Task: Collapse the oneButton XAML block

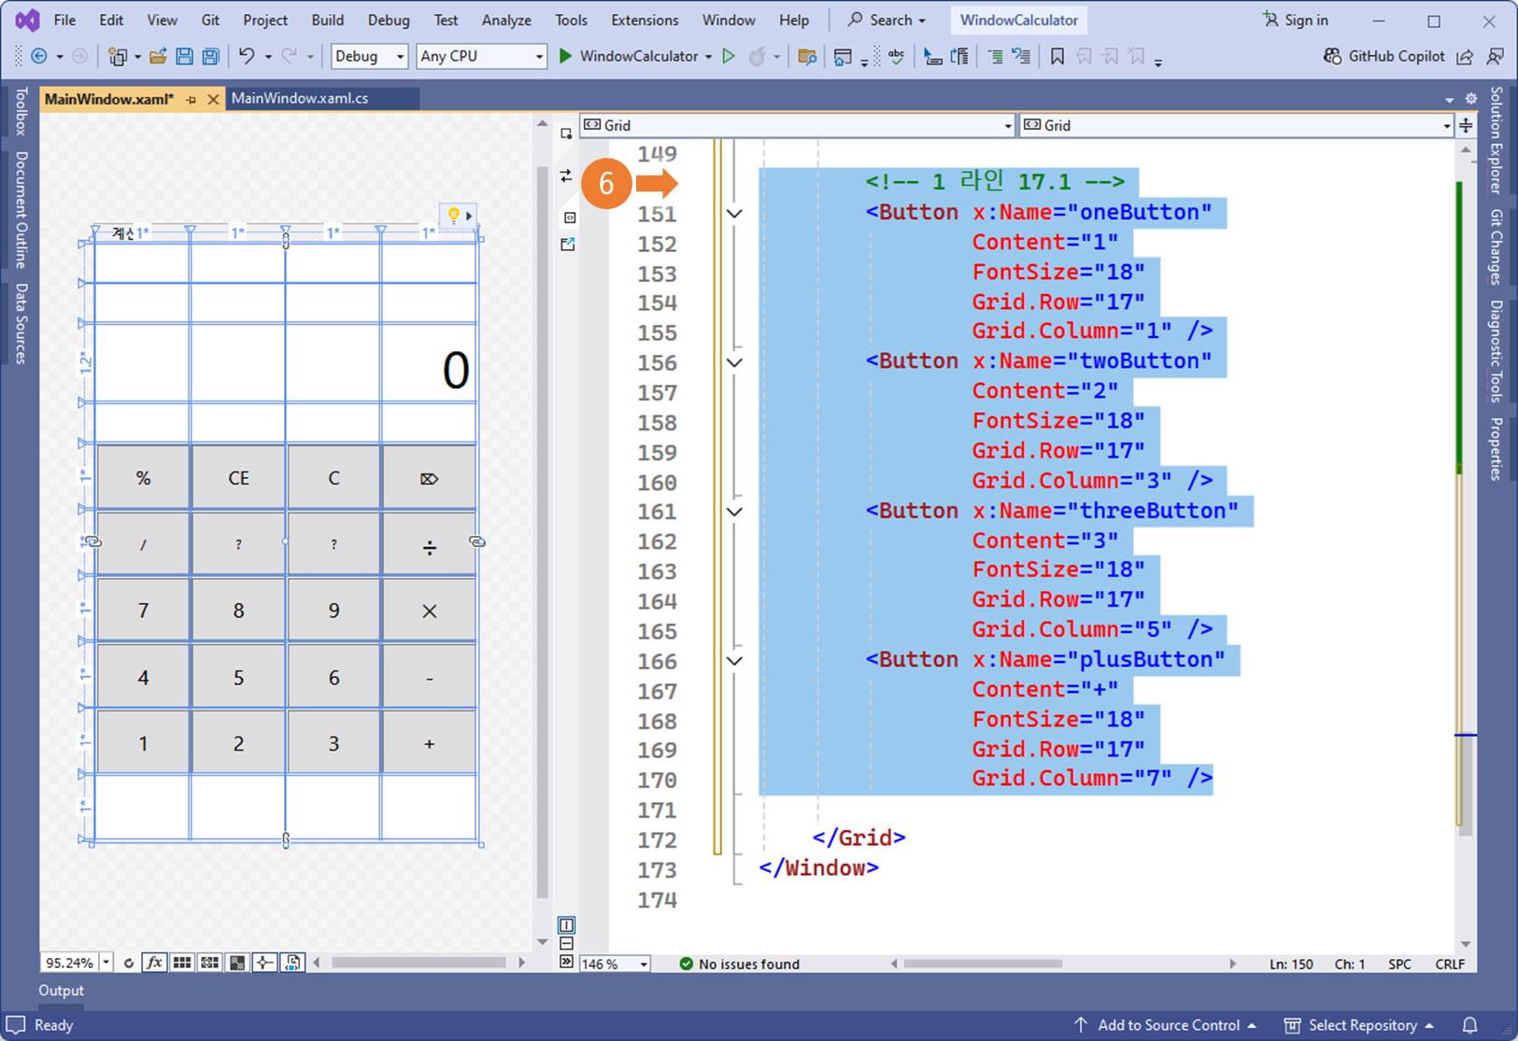Action: pos(735,214)
